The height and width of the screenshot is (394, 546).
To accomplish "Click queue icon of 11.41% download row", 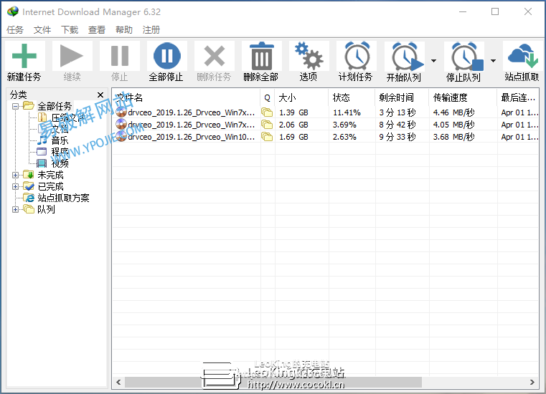I will (x=267, y=112).
